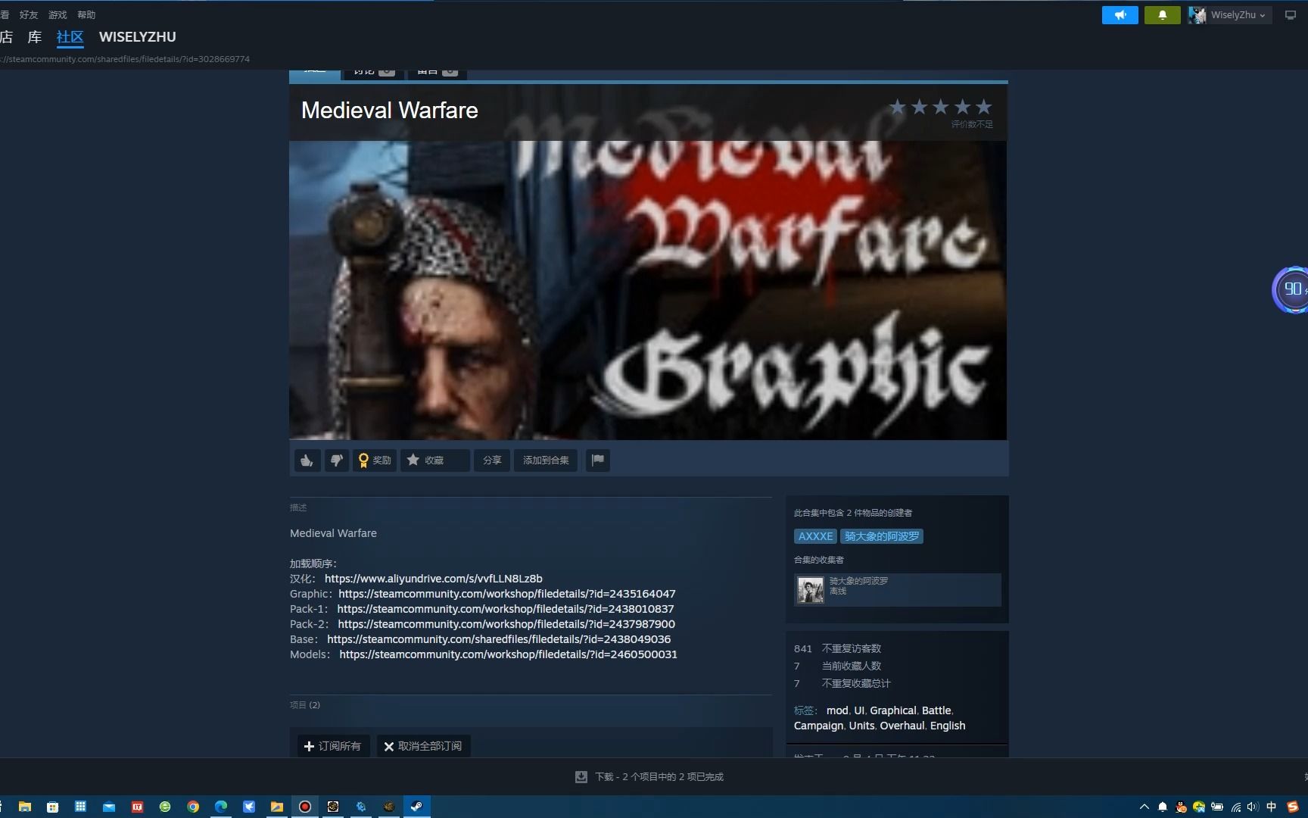Image resolution: width=1308 pixels, height=818 pixels.
Task: Click the thumbs-up rate button
Action: [307, 461]
